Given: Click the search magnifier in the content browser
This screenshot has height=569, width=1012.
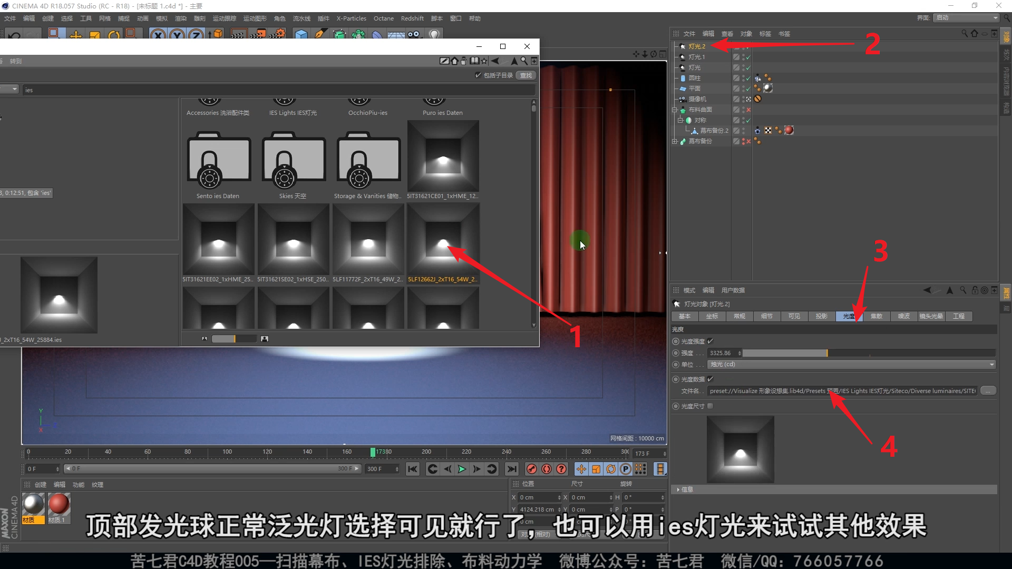Looking at the screenshot, I should pyautogui.click(x=524, y=61).
